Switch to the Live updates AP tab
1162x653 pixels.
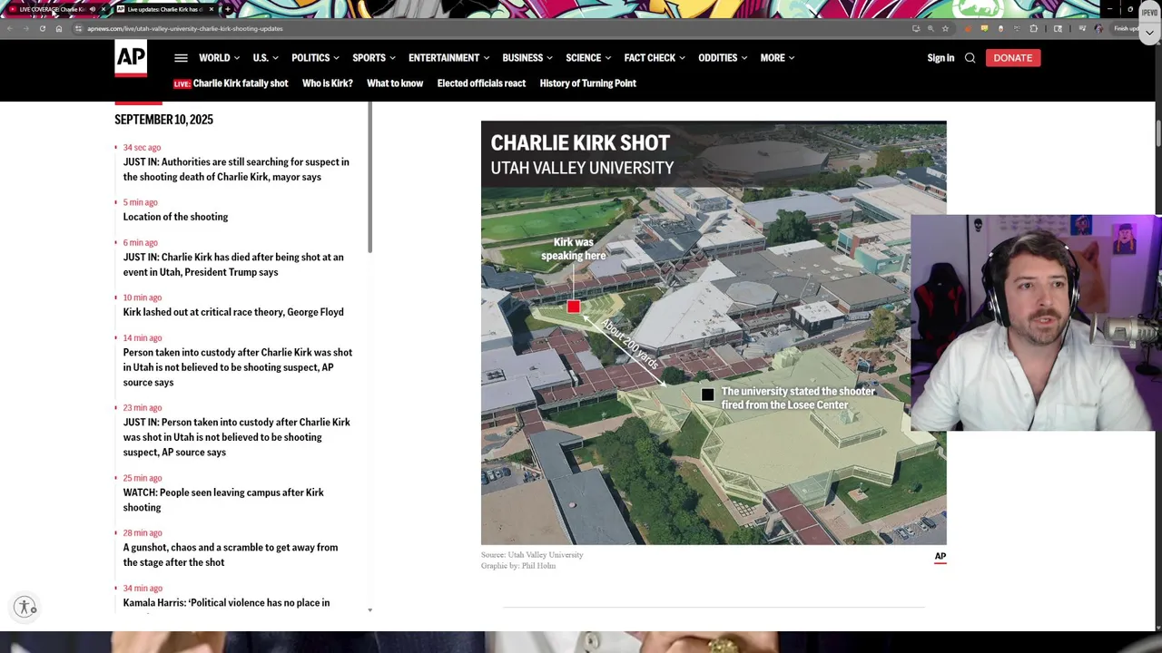pos(165,9)
